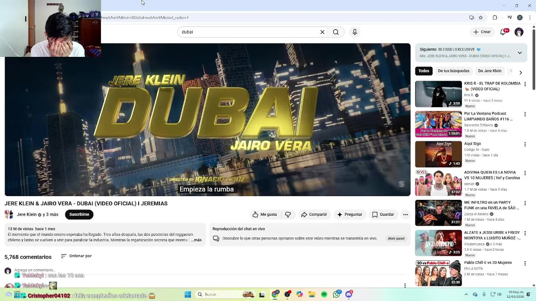Open ME INFILTRO en un PARTY FUNK thumbnail

tap(438, 213)
